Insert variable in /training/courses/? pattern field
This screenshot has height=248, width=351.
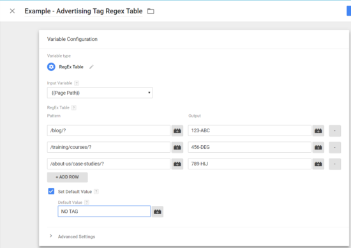click(x=177, y=147)
